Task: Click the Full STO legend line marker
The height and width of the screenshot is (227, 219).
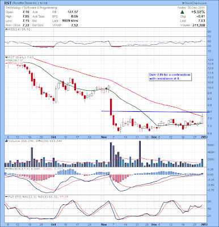Action: (x=6, y=197)
